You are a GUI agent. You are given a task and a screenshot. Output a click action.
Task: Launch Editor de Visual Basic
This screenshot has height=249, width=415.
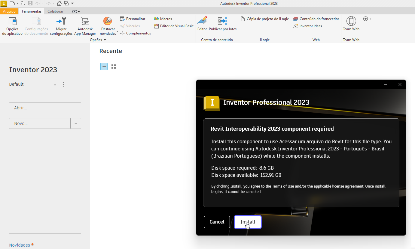pyautogui.click(x=174, y=26)
